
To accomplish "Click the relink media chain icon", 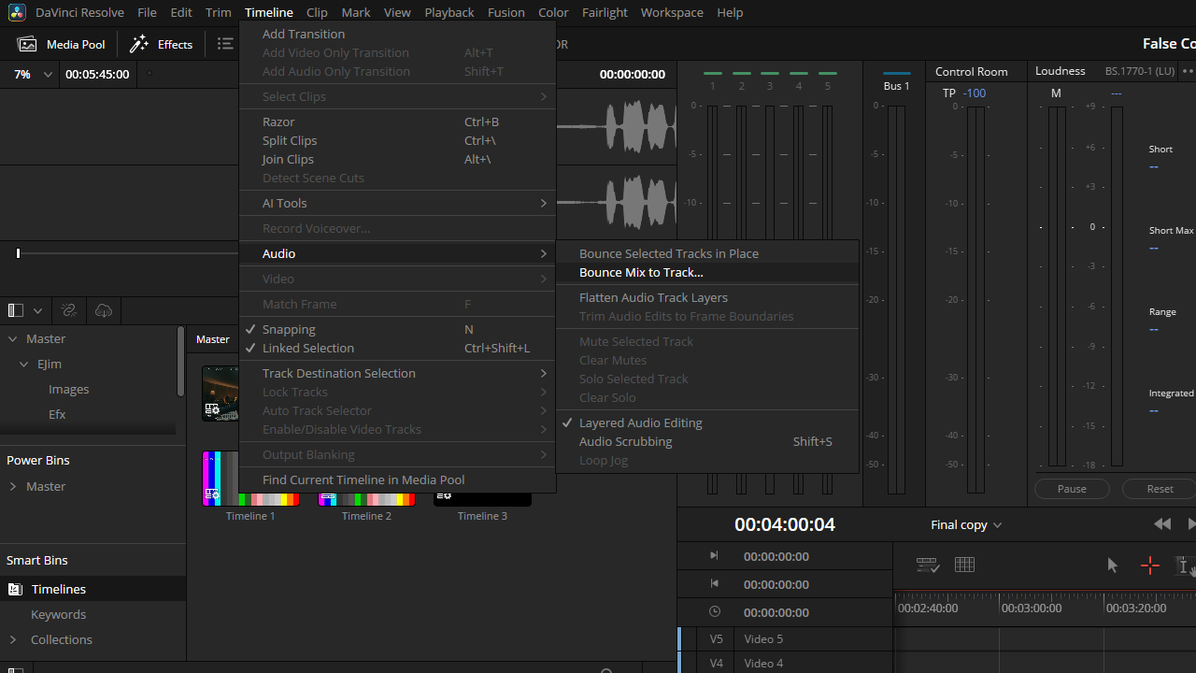I will [x=68, y=310].
